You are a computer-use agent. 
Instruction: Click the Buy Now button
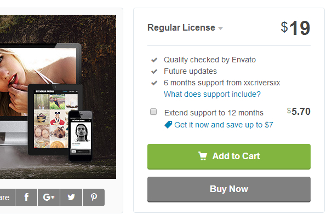point(229,189)
